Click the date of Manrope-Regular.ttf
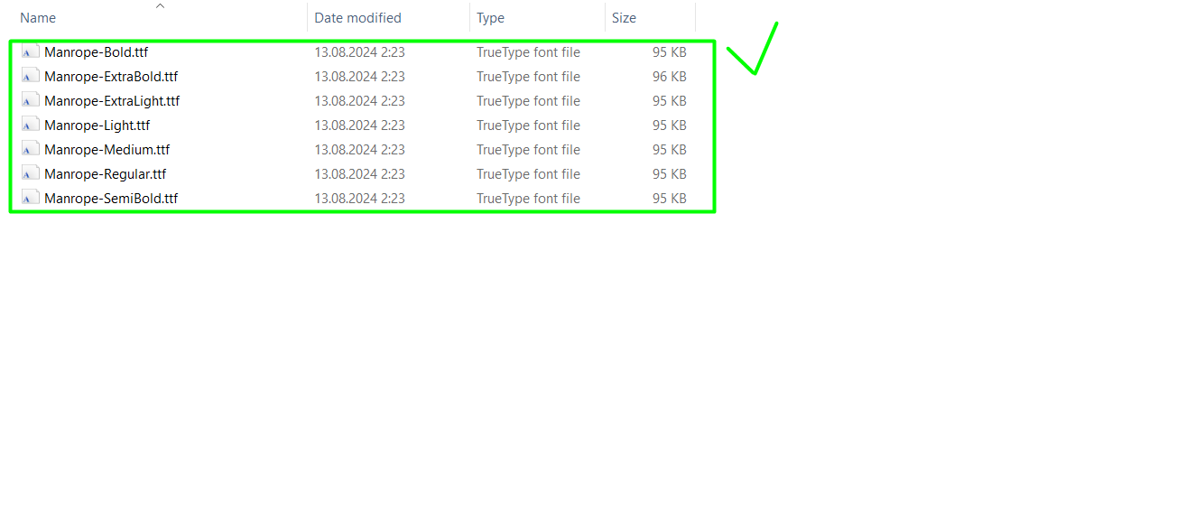 [359, 174]
